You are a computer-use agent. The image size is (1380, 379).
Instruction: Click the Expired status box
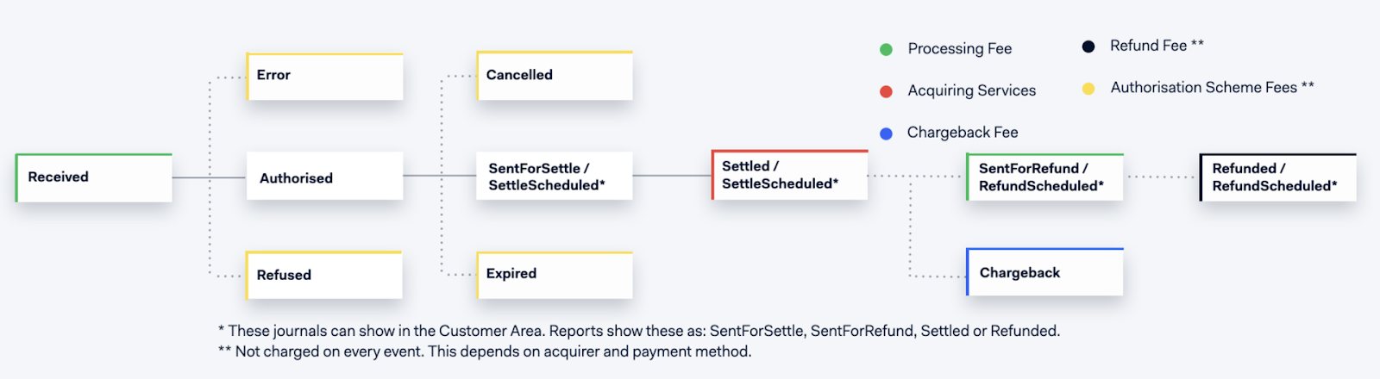pyautogui.click(x=555, y=274)
